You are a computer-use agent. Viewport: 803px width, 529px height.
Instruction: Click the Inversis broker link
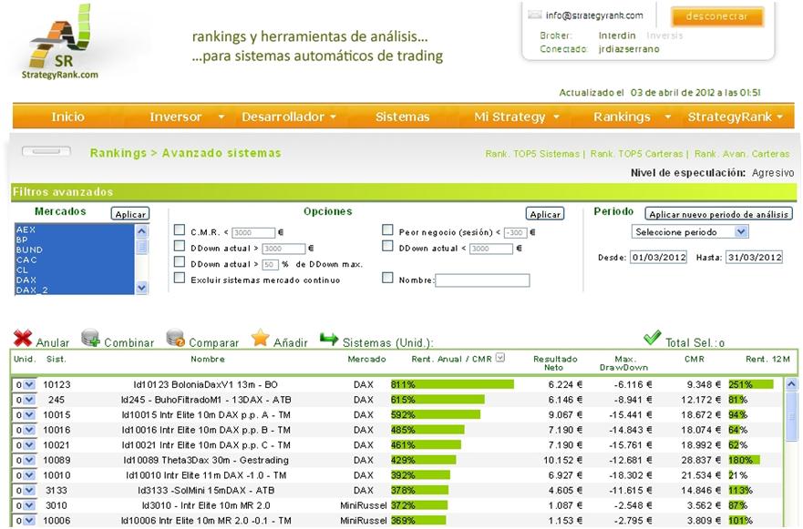coord(664,36)
